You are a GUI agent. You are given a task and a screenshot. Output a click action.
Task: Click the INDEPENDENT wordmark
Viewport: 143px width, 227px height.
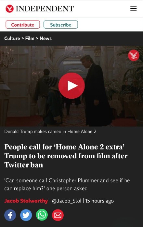click(45, 9)
